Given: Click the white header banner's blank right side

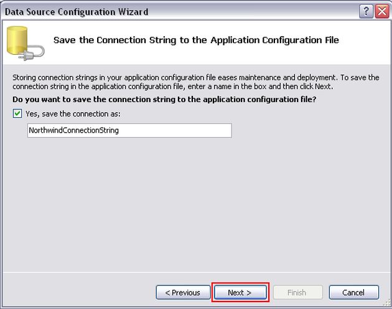Looking at the screenshot, I should (367, 40).
